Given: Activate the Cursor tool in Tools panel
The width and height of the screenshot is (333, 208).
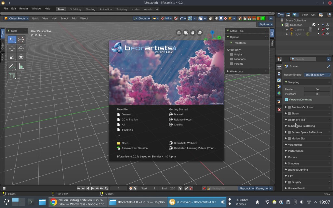Looking at the screenshot, I should [x=21, y=39].
